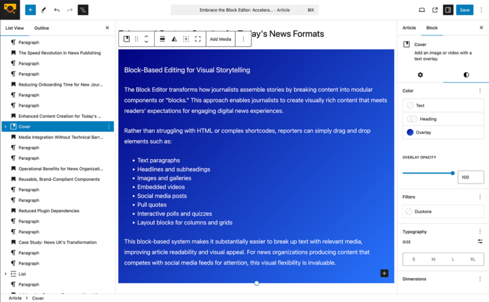Open options for Cover in list view
Screen dimensions: 489x302
click(x=109, y=127)
